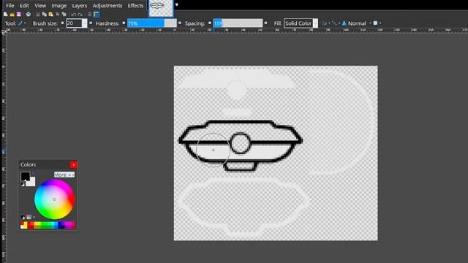Click the Print icon

(x=28, y=15)
